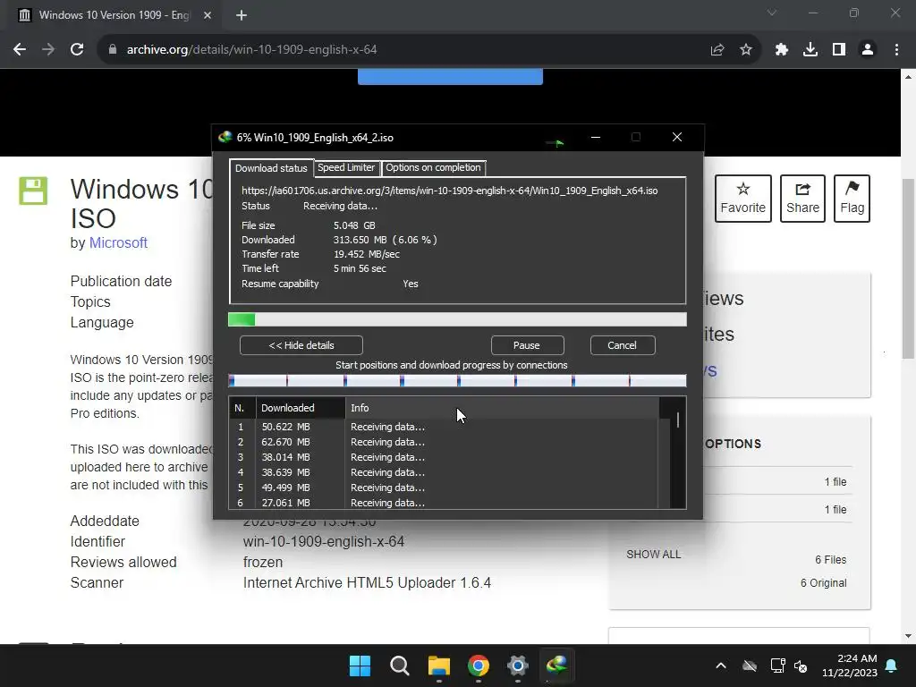Viewport: 916px width, 687px height.
Task: Click the OneDrive cloud tray icon
Action: pyautogui.click(x=750, y=666)
